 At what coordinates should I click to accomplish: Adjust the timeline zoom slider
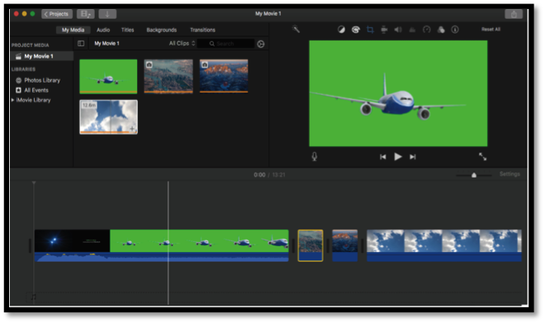point(474,175)
